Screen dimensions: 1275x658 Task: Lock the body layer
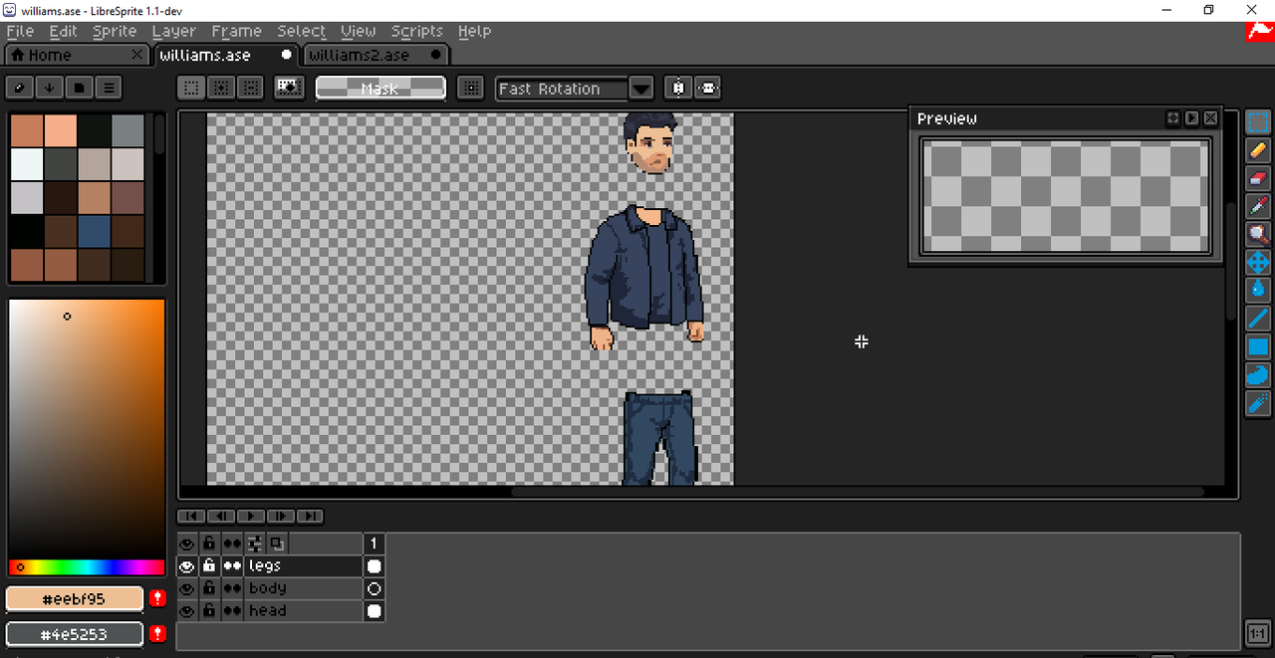[x=208, y=588]
